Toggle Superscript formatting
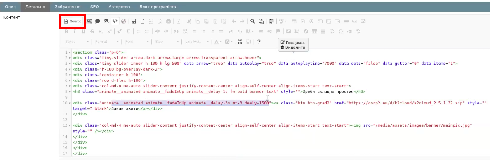490x160 pixels. (109, 31)
